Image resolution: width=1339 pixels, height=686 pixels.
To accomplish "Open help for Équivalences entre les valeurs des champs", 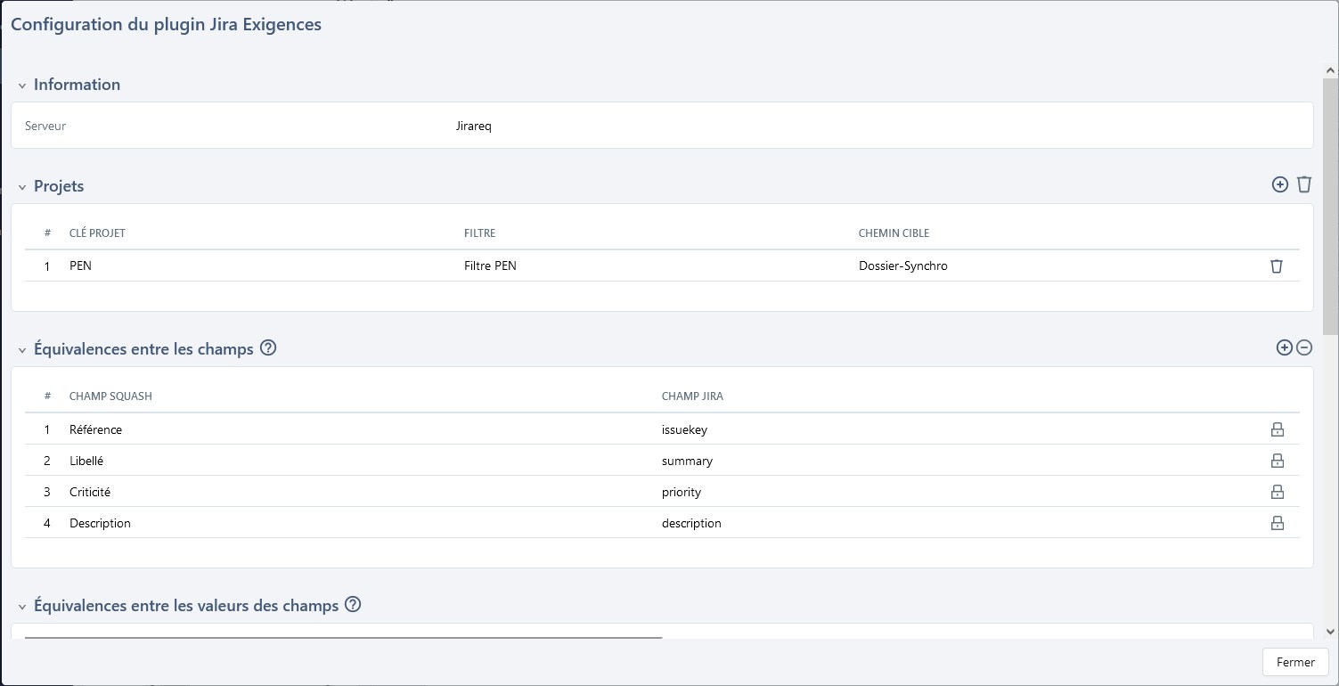I will (x=353, y=605).
